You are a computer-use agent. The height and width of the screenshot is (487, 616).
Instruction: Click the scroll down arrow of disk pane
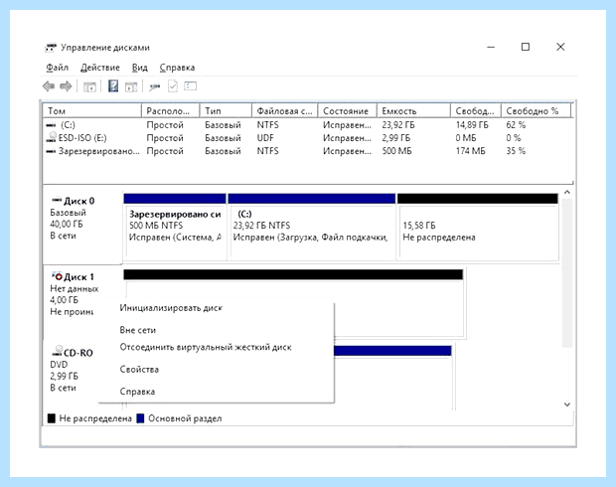click(567, 405)
